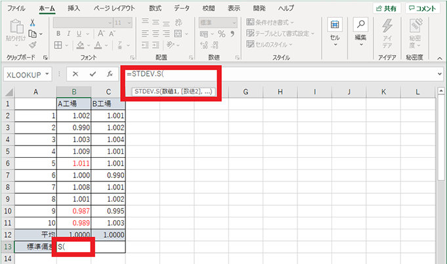
Task: Open Cell Styles (セルのスタイル) menu
Action: (x=269, y=45)
